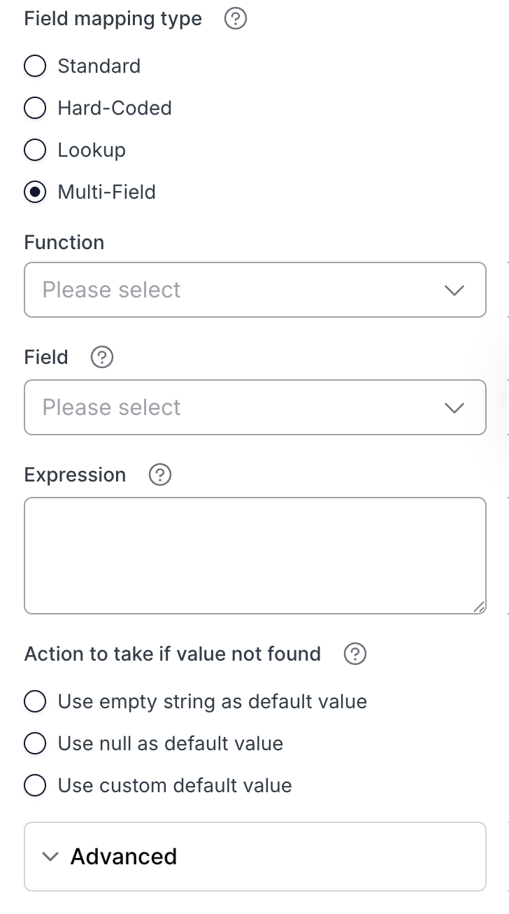
Task: Click the Field dropdown chevron arrow
Action: 454,407
